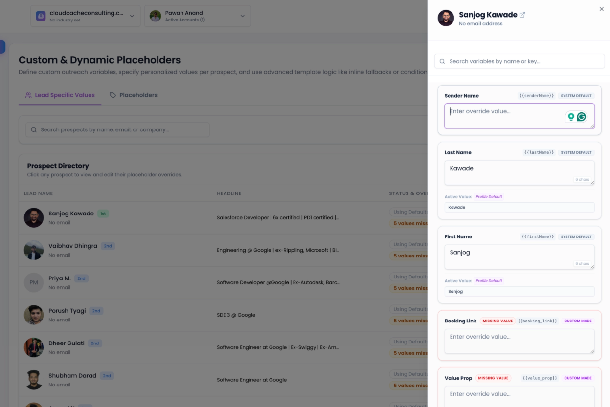Click the Grammarly icon in Sender Name field
This screenshot has width=610, height=407.
tap(581, 117)
